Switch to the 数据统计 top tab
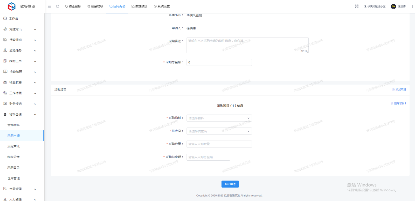Viewport: 415px width, 201px height. pos(140,6)
